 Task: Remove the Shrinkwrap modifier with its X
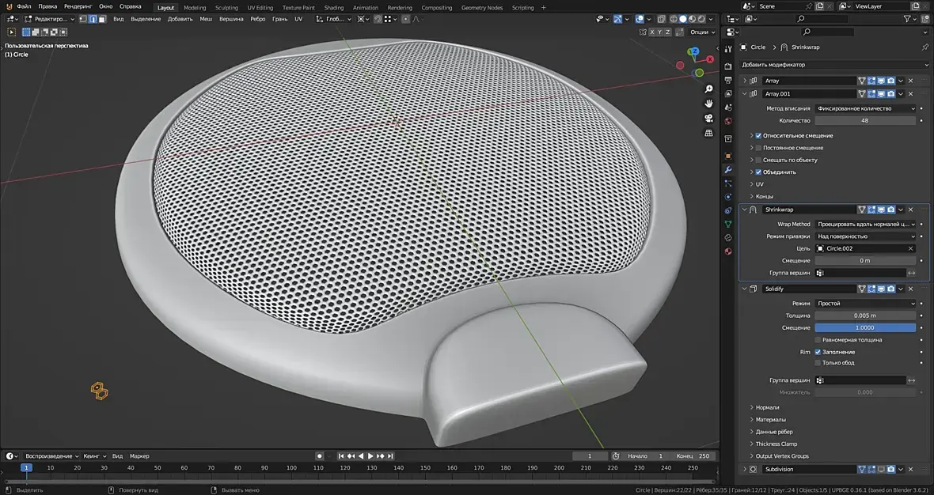pyautogui.click(x=910, y=210)
